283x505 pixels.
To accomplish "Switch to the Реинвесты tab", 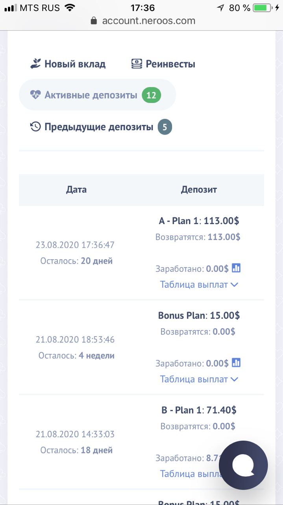I will coord(163,64).
